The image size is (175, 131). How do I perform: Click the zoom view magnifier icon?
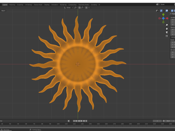(167, 25)
